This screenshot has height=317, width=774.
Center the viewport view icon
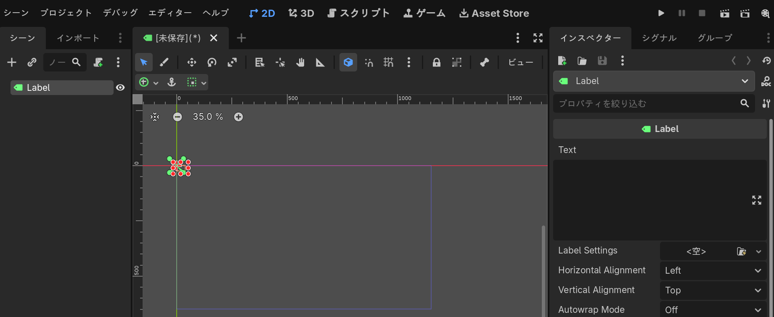[x=155, y=117]
